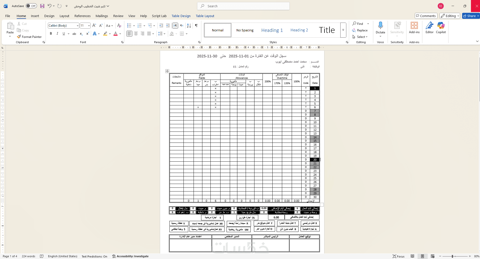Clear all formatting from the text
Viewport: 480px width, 259px height.
(119, 26)
